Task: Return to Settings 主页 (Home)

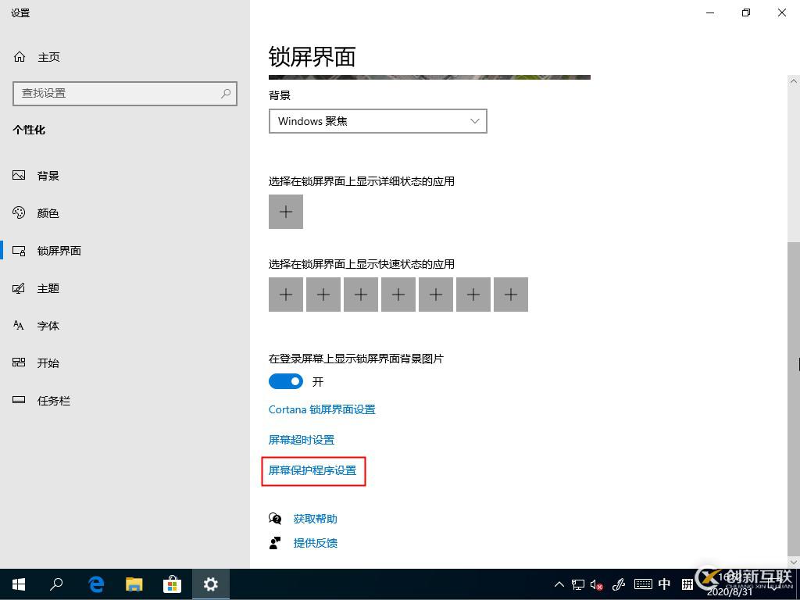Action: coord(48,56)
